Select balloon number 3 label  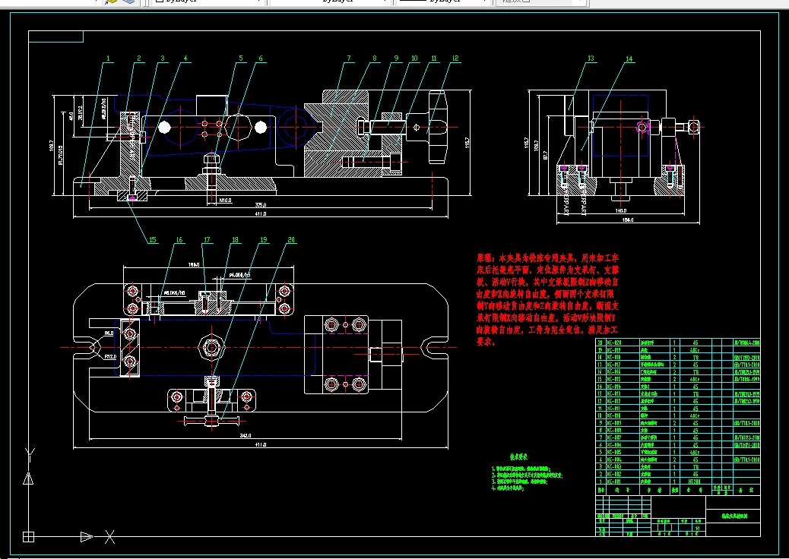click(x=163, y=58)
